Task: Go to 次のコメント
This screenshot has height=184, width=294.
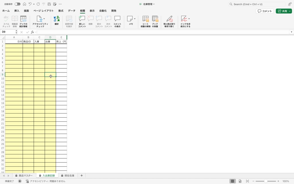Action: tap(108, 21)
